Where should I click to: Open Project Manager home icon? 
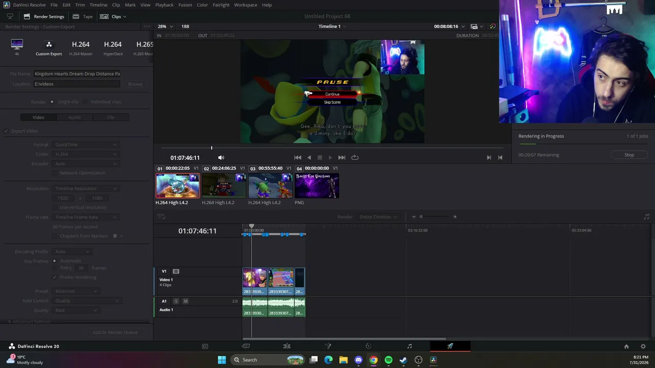[x=626, y=347]
